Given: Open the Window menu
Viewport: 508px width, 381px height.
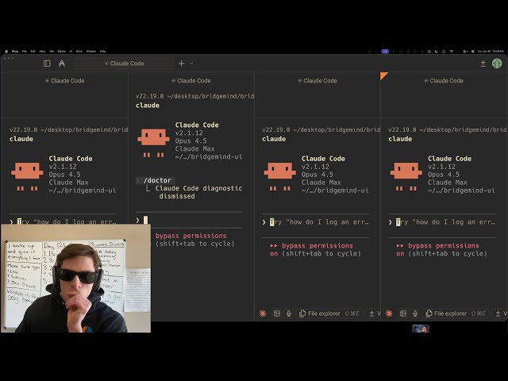Looking at the screenshot, I should (91, 51).
